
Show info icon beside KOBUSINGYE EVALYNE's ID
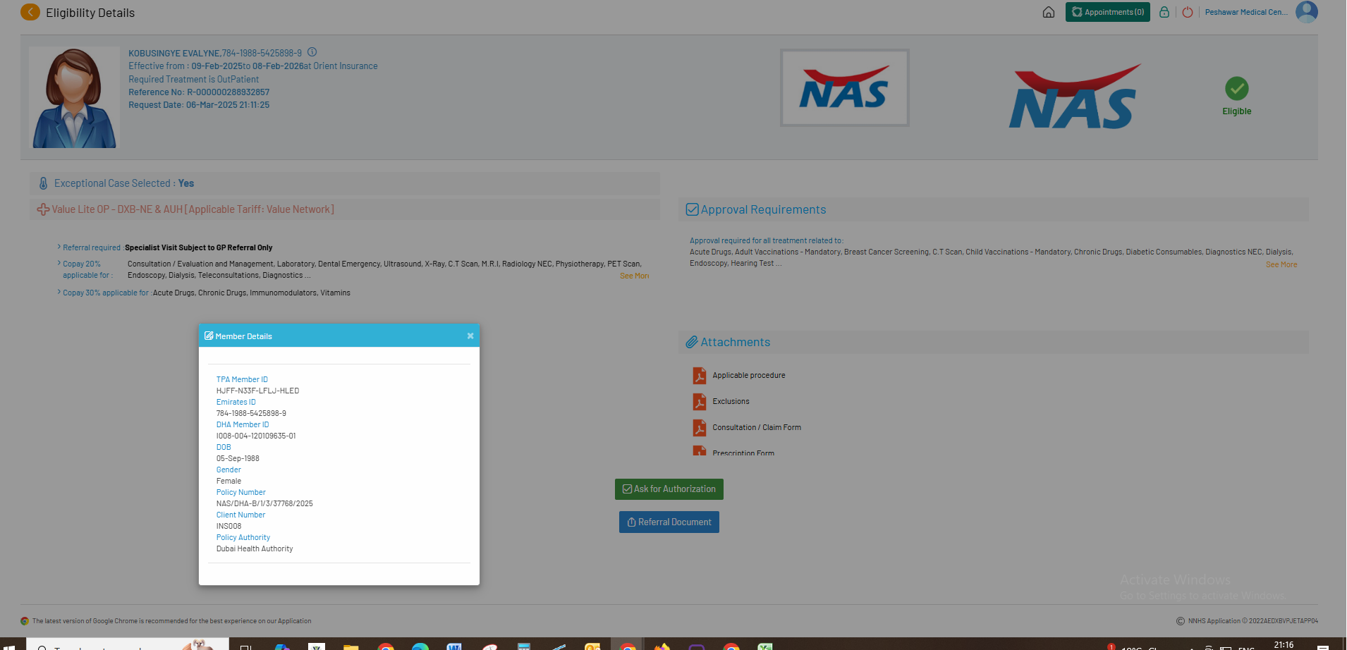click(312, 52)
